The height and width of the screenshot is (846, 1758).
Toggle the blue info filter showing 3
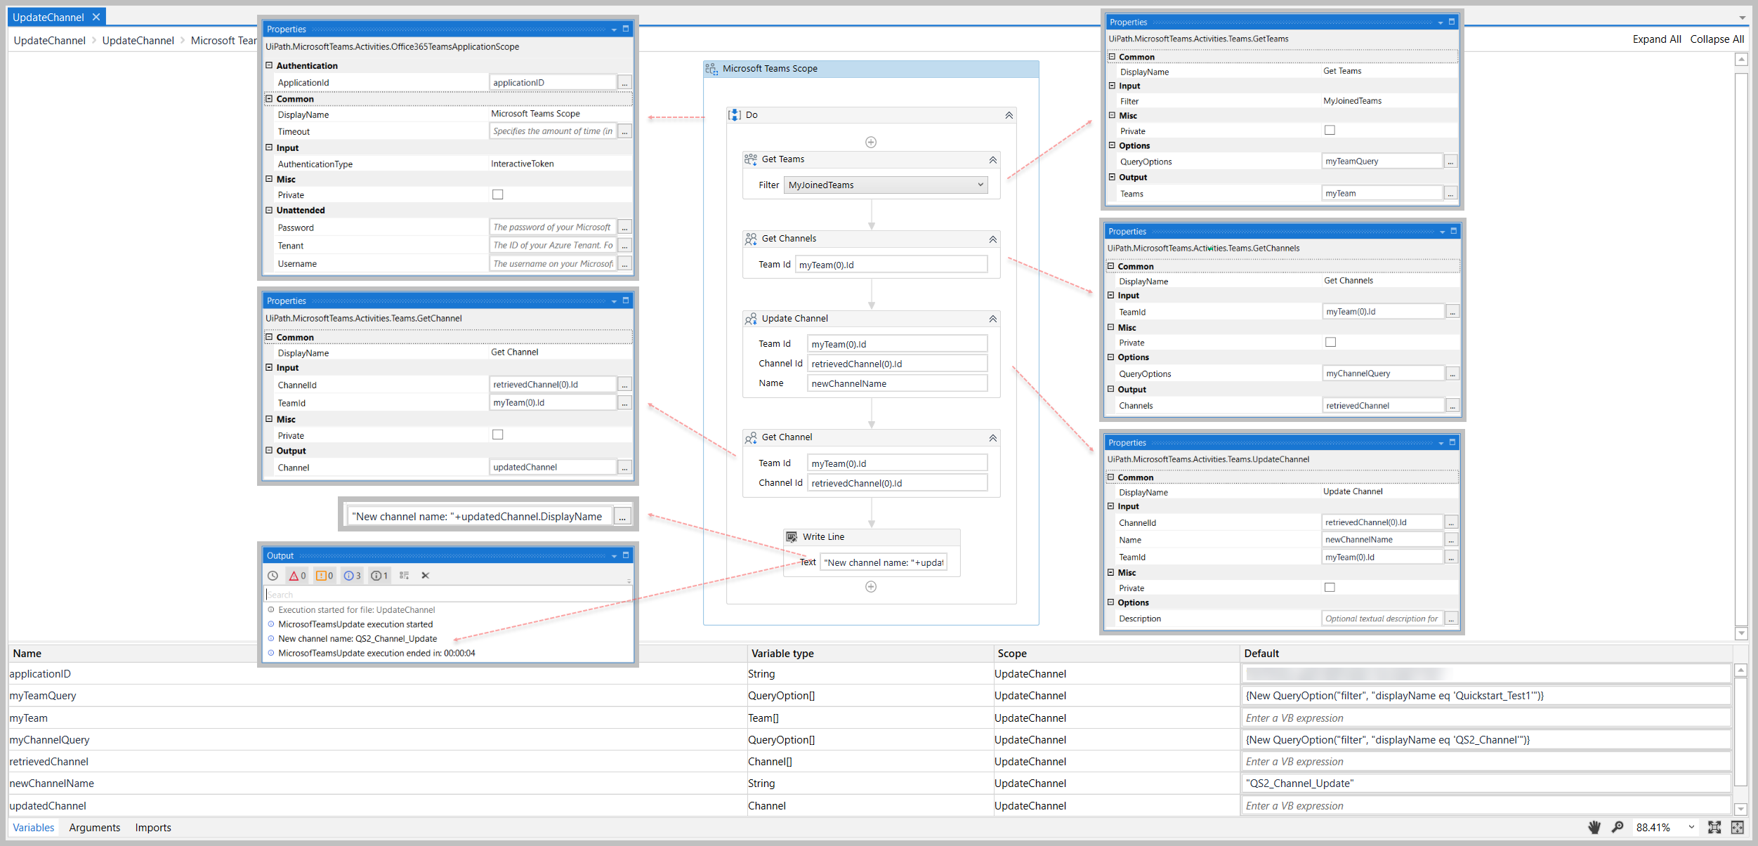(353, 576)
